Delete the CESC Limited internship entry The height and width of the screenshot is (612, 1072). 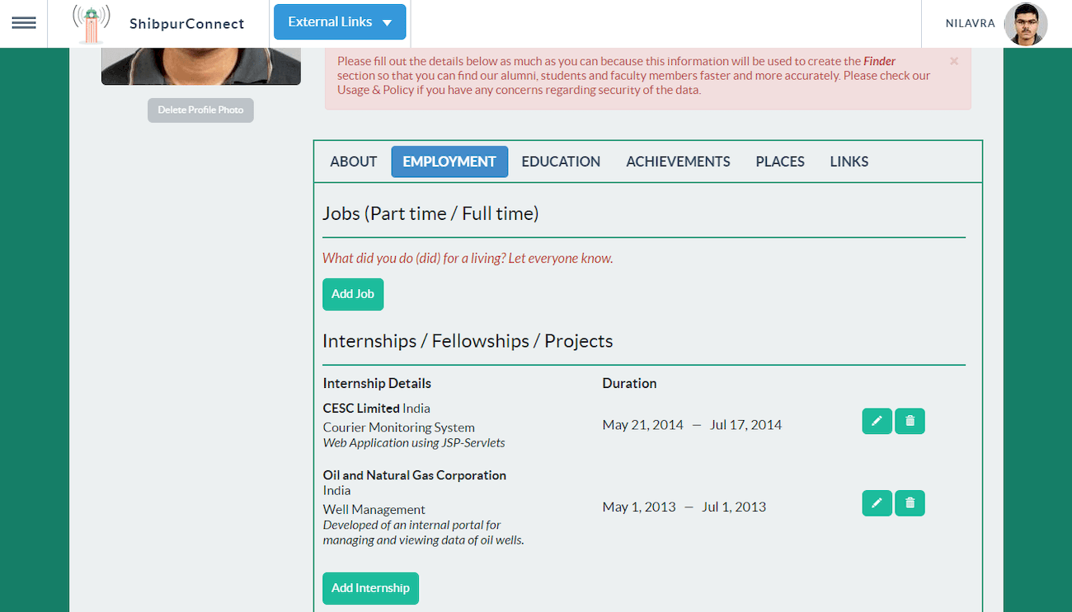click(x=910, y=421)
